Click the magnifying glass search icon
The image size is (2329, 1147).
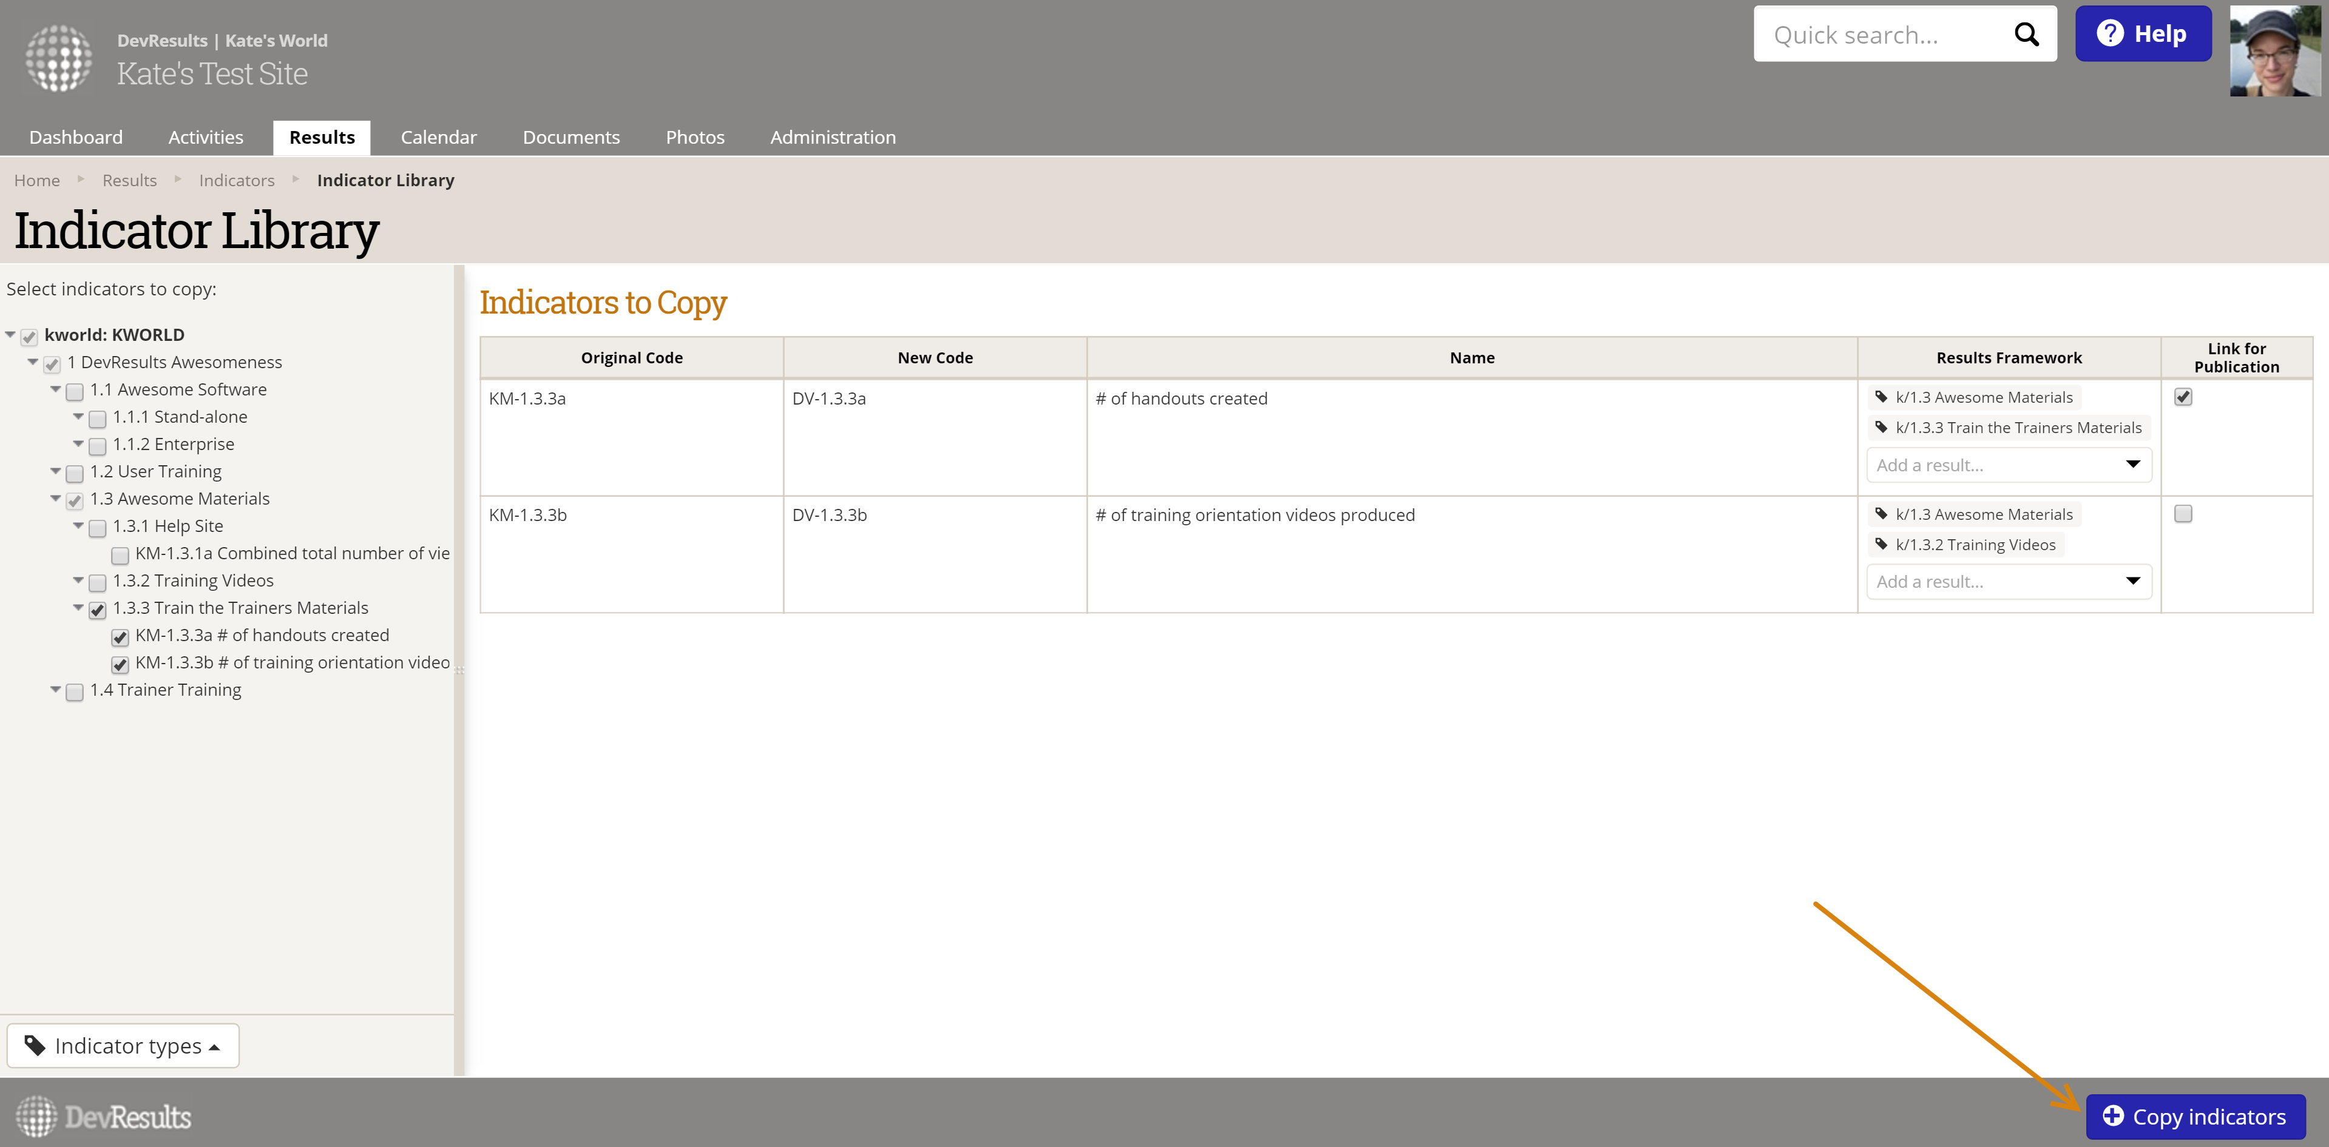coord(2026,35)
